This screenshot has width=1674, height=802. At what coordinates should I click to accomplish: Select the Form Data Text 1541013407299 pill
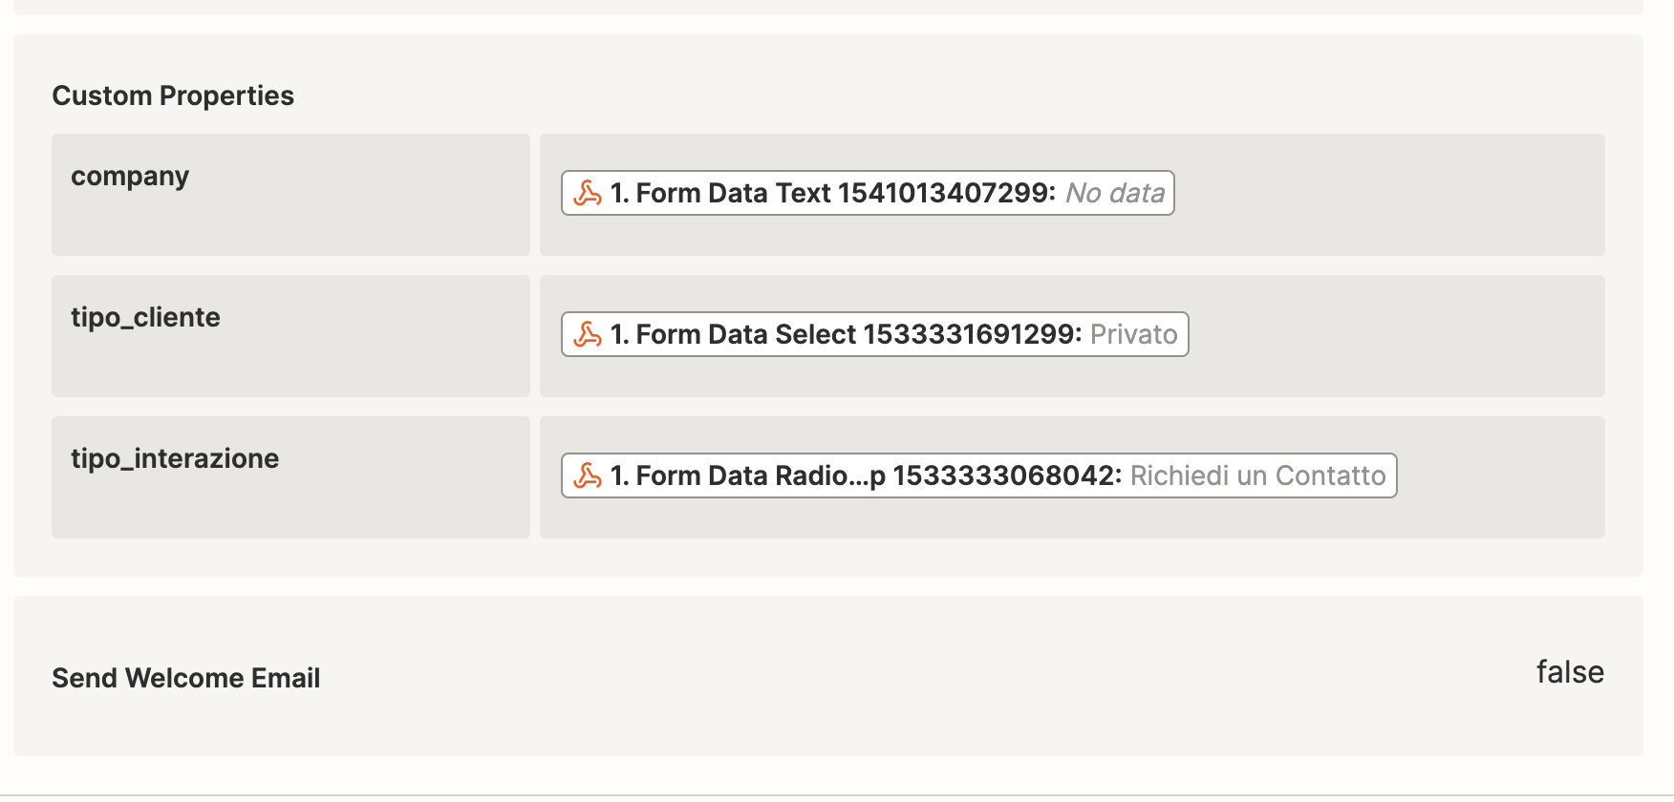coord(868,193)
